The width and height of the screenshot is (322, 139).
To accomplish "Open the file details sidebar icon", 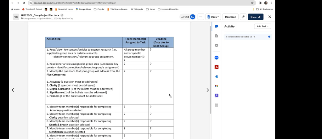I will [x=217, y=36].
